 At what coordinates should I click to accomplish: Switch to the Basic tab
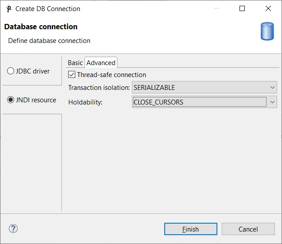(75, 63)
